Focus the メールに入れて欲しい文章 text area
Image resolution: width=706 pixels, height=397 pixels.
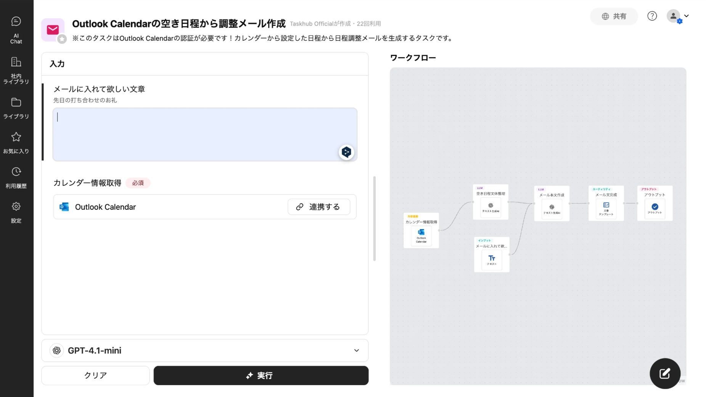click(205, 134)
